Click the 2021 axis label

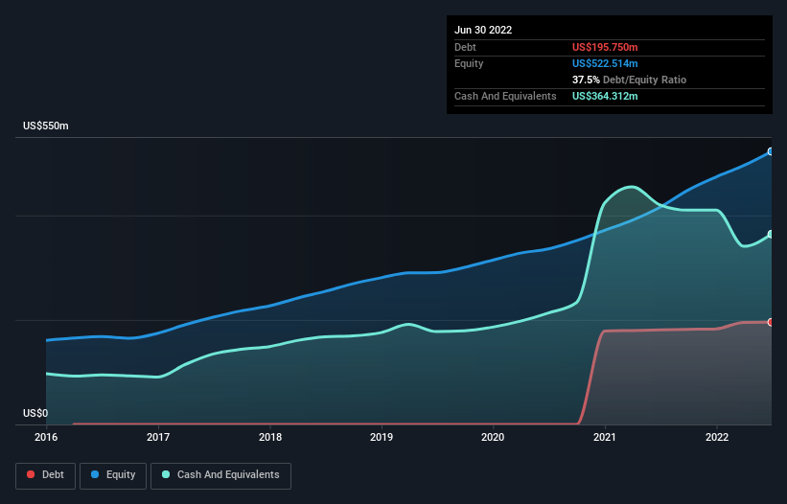(605, 437)
